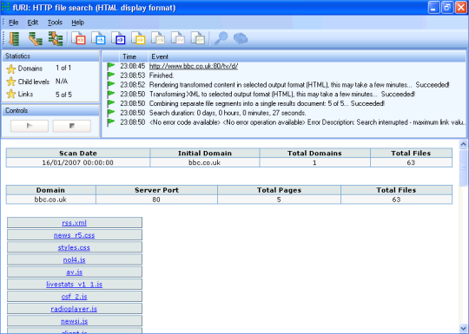The image size is (469, 334).
Task: Click the Statistics panel header
Action: pyautogui.click(x=51, y=56)
